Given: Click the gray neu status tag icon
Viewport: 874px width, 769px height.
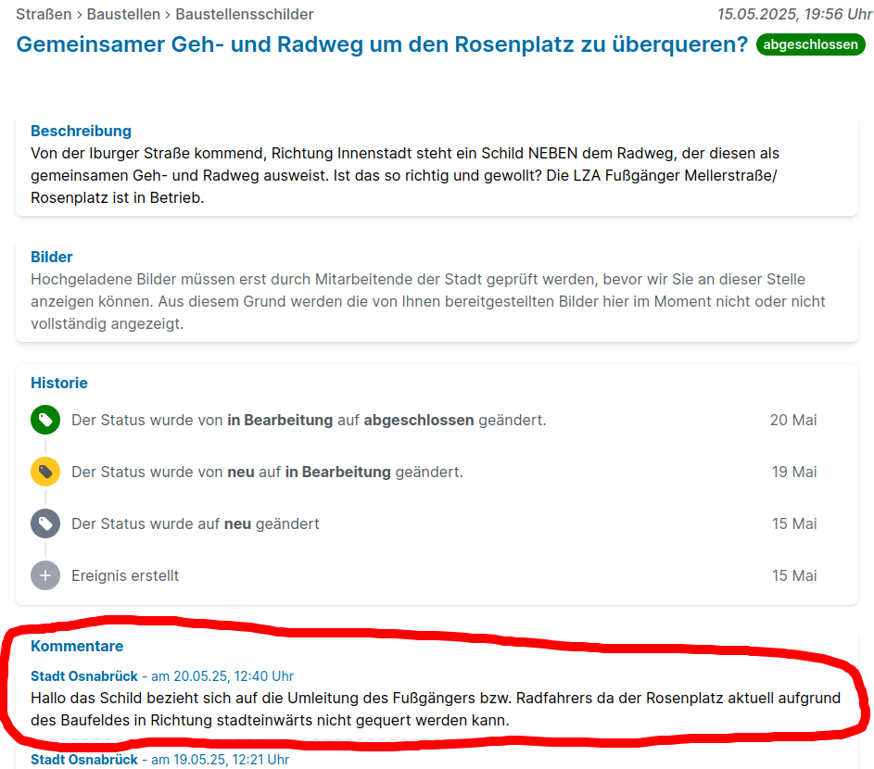Looking at the screenshot, I should (x=45, y=523).
